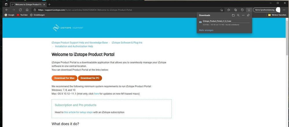Follow the 'here' link about M1 macs
The width and height of the screenshot is (289, 127).
tap(97, 94)
